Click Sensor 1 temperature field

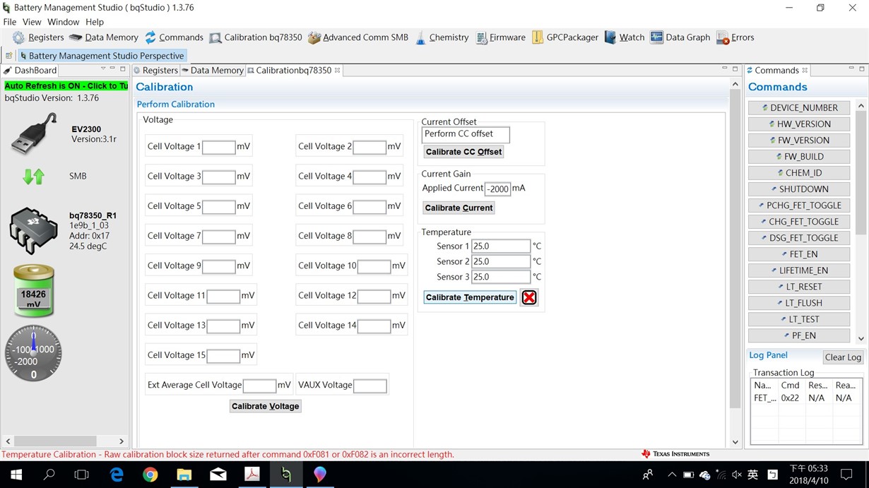pyautogui.click(x=501, y=246)
